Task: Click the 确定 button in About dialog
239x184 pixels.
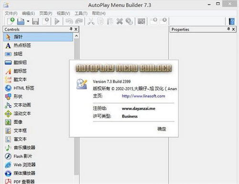Action: (x=162, y=129)
